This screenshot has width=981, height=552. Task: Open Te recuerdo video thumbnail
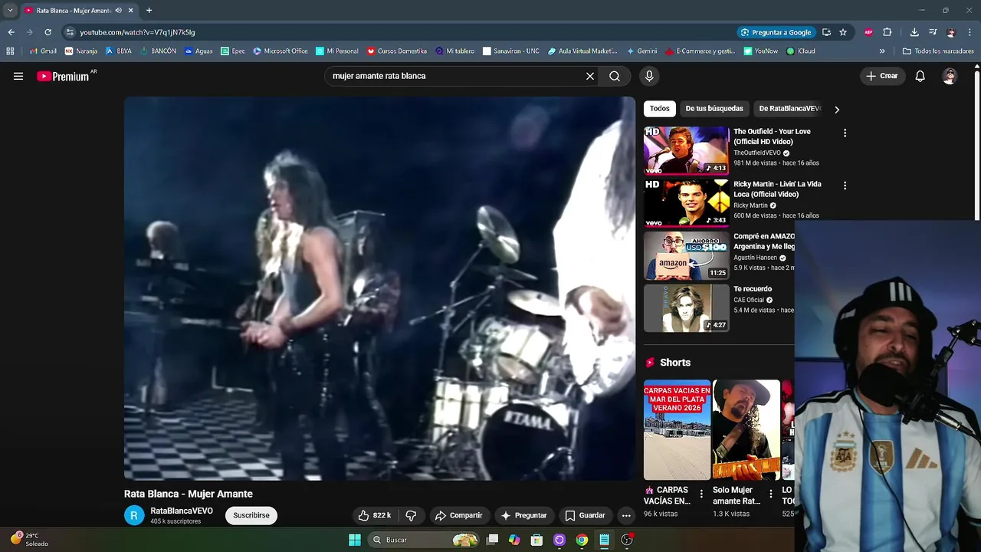tap(686, 308)
